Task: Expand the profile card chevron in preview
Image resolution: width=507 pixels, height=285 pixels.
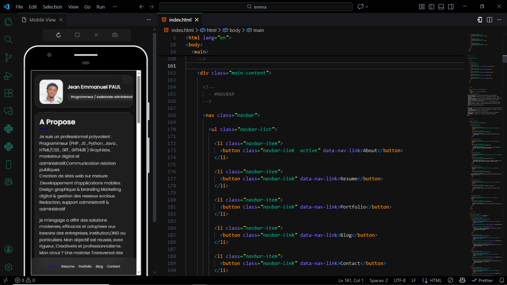Action: pyautogui.click(x=127, y=80)
